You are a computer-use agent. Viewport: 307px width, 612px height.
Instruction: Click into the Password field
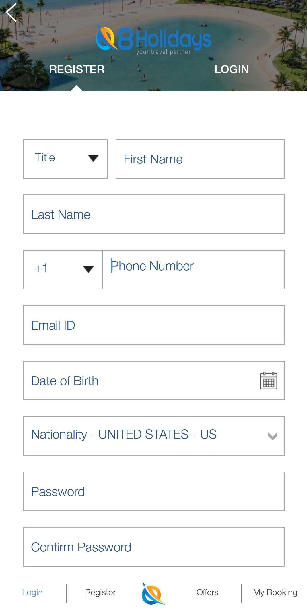point(154,491)
